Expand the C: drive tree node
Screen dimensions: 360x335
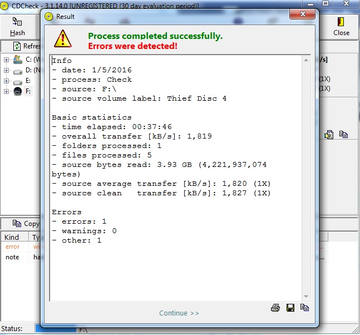(6, 60)
